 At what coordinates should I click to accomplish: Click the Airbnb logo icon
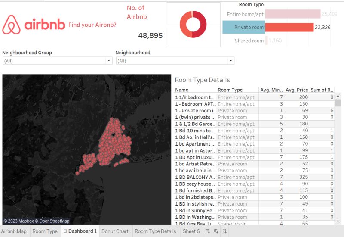tap(12, 25)
